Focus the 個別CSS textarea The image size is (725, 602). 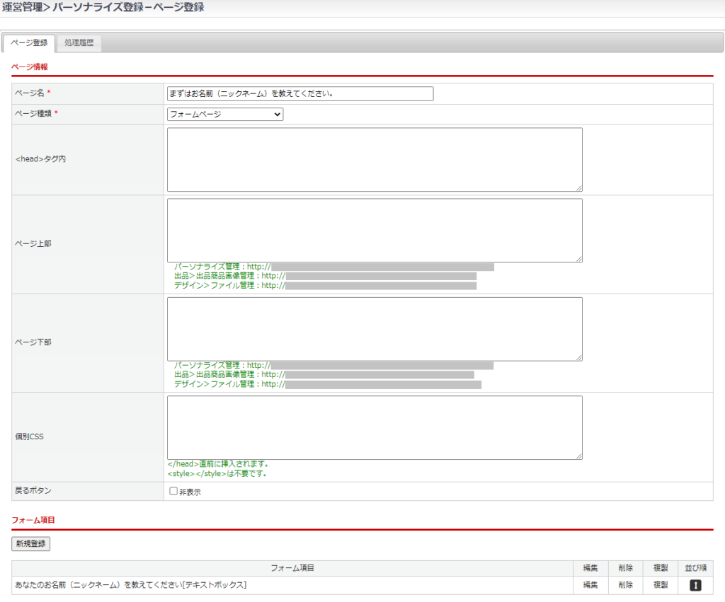375,427
